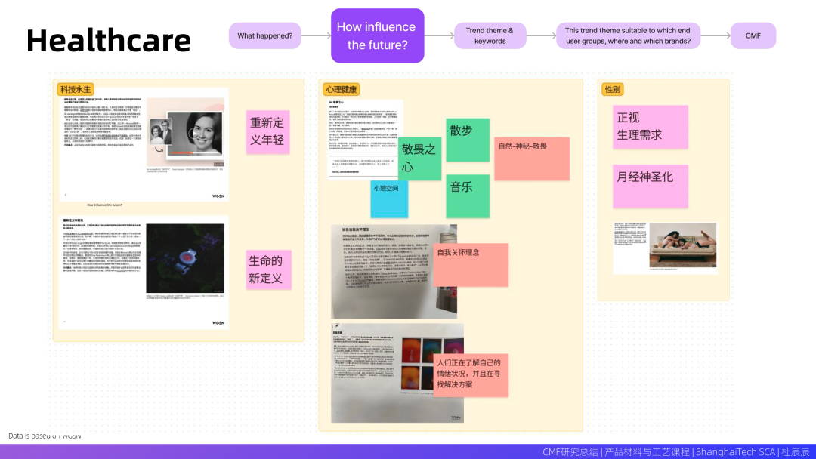Select the green 敬畏之心 sticky note
816x459 pixels.
coord(419,158)
